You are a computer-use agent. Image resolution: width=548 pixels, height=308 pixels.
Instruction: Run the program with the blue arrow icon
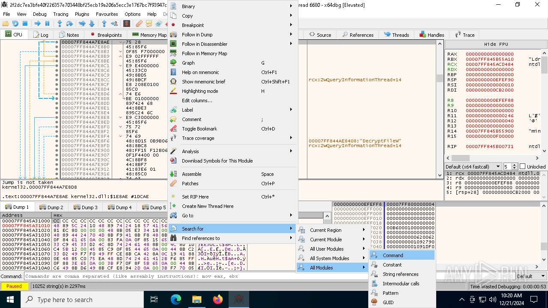coord(38,24)
